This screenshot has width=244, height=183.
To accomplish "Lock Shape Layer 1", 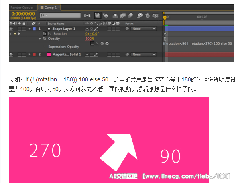I will click(24, 28).
